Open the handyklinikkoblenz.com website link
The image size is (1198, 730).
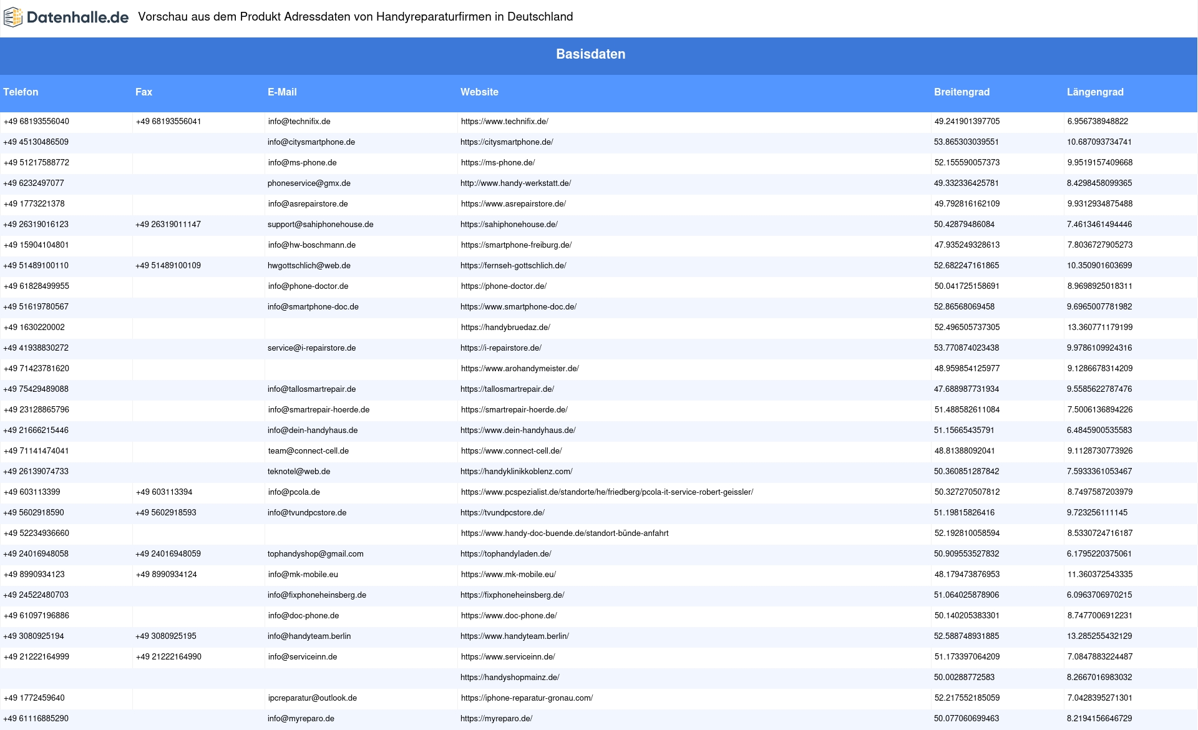click(x=517, y=472)
